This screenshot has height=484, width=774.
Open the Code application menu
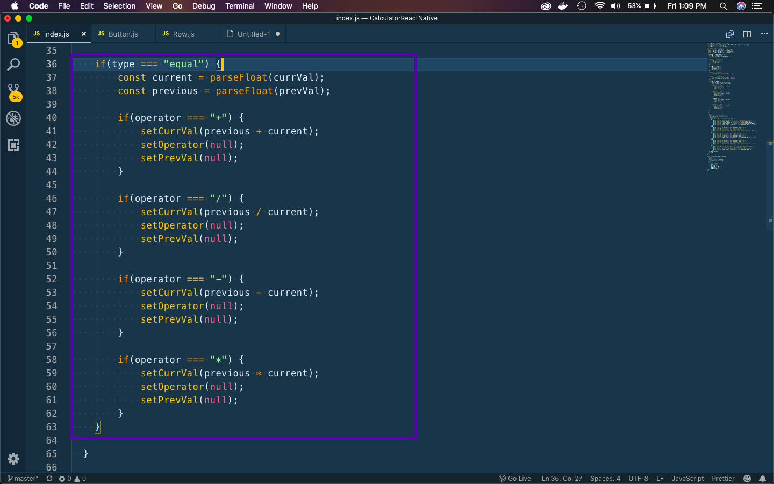coord(39,6)
